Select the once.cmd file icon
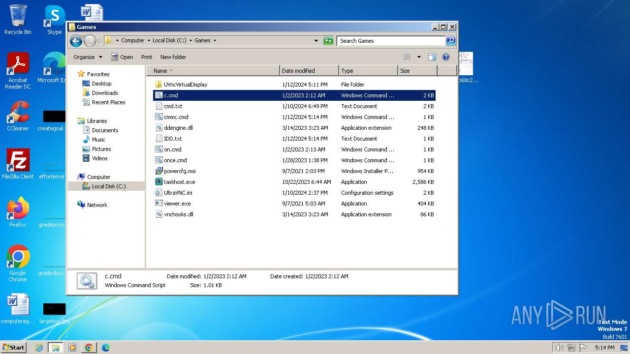Viewport: 630px width, 354px height. coord(158,160)
